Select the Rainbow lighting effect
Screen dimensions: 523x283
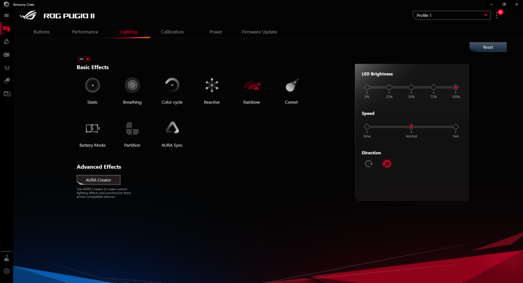[x=251, y=86]
